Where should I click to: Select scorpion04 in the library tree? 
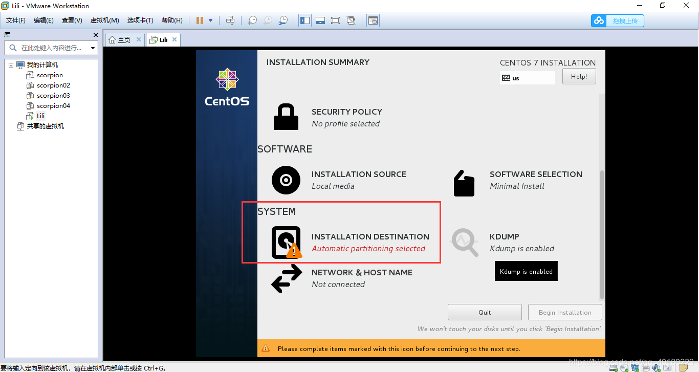pos(53,106)
